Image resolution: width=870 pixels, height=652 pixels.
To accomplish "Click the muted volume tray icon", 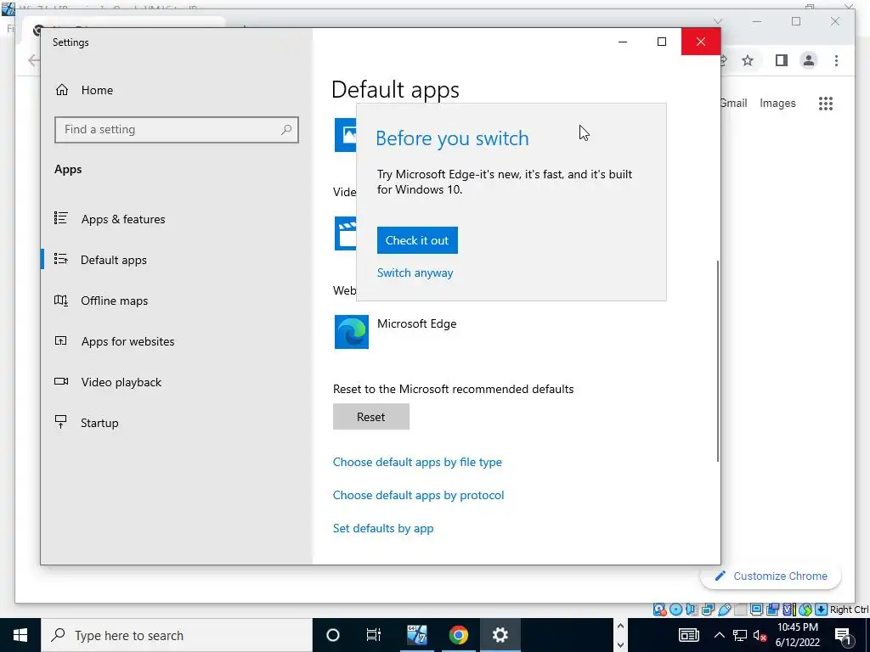I will tap(760, 635).
